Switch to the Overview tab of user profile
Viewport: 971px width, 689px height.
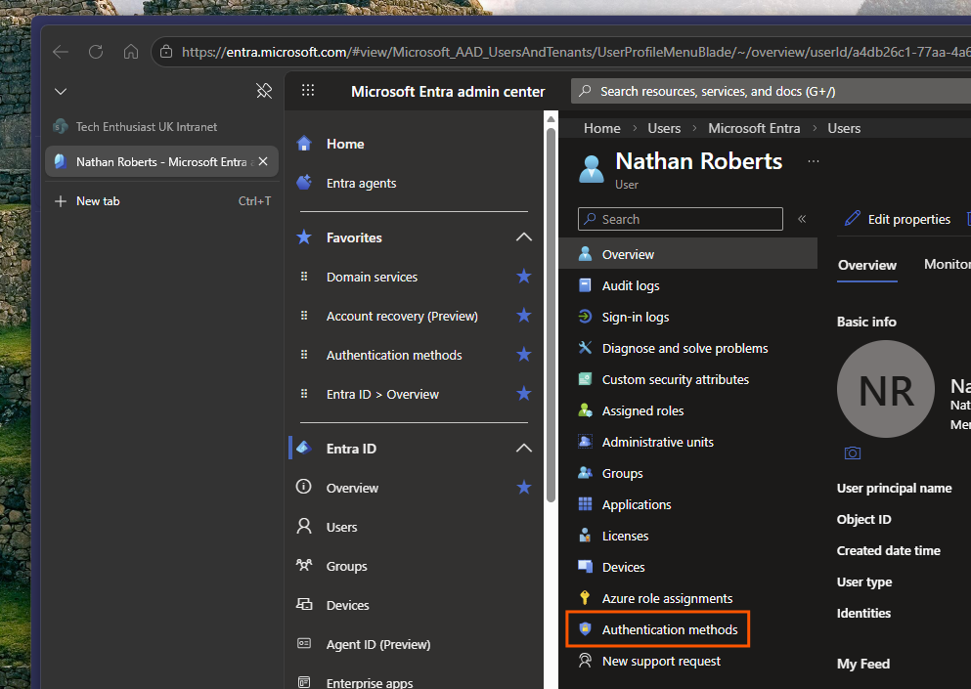coord(867,266)
